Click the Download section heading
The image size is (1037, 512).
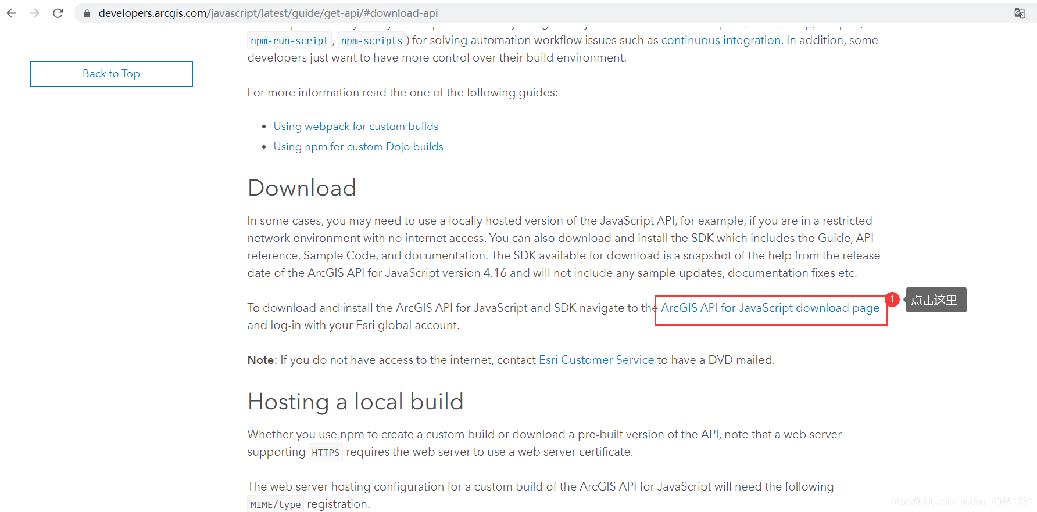[x=302, y=188]
